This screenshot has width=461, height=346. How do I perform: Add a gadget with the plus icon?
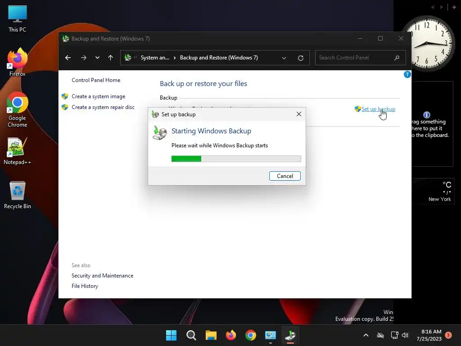454,7
